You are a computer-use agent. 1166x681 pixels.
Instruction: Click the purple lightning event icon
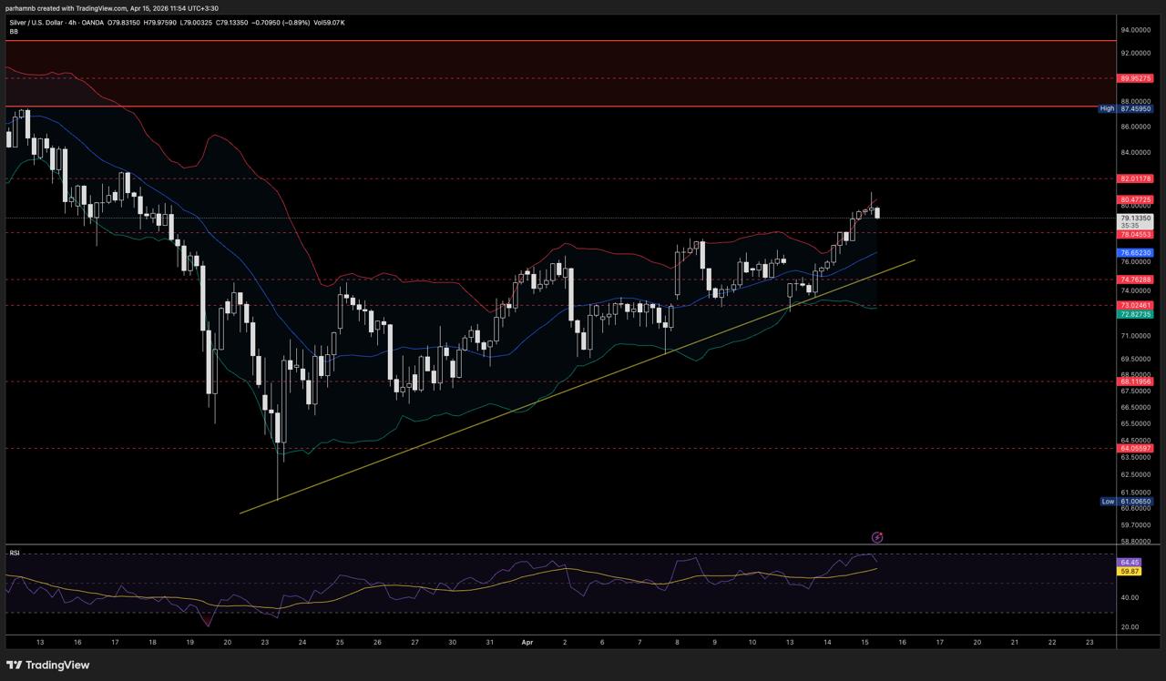click(877, 538)
